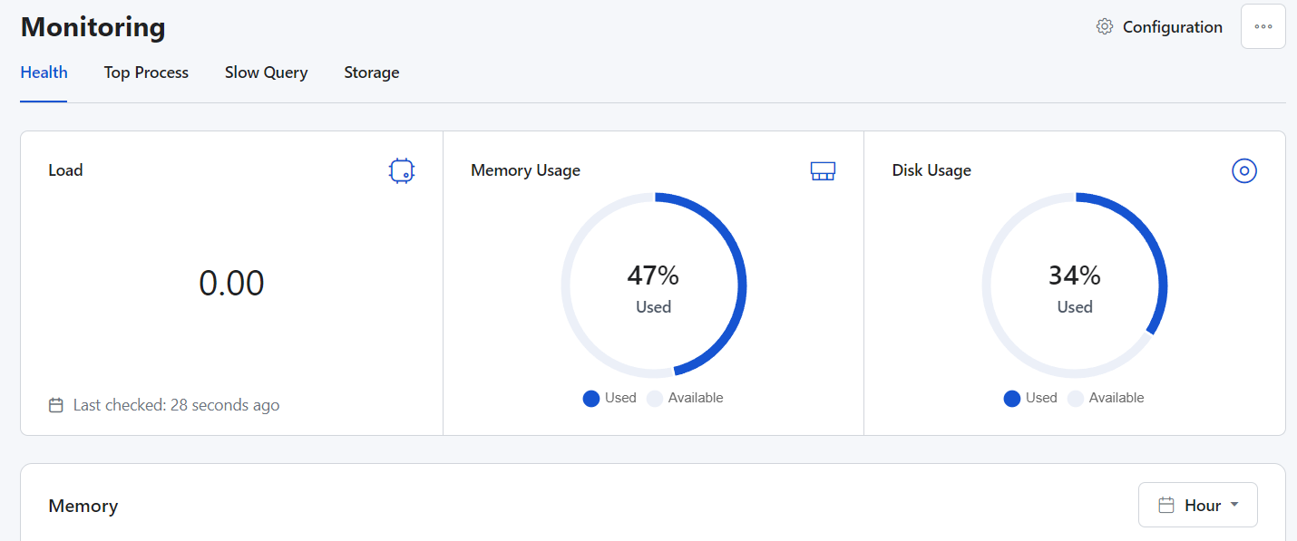Image resolution: width=1297 pixels, height=541 pixels.
Task: Click the Disk Usage disc icon
Action: pos(1244,170)
